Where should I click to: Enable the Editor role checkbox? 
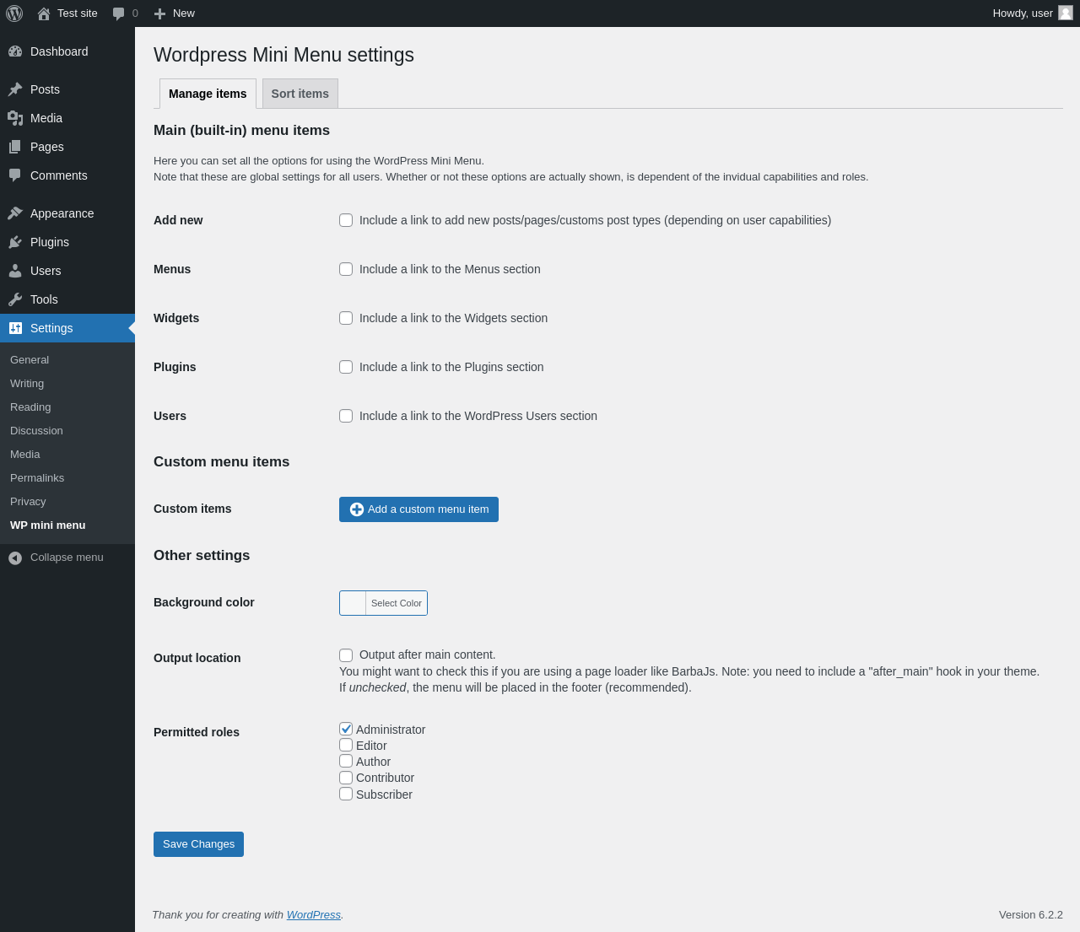pos(346,745)
